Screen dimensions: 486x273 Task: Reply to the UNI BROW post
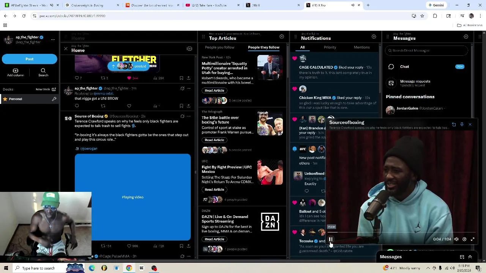[x=77, y=106]
